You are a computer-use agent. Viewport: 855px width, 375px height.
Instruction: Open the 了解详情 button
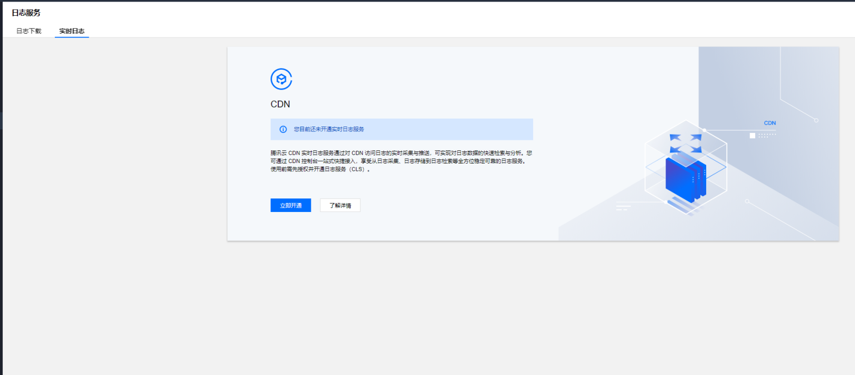click(340, 205)
